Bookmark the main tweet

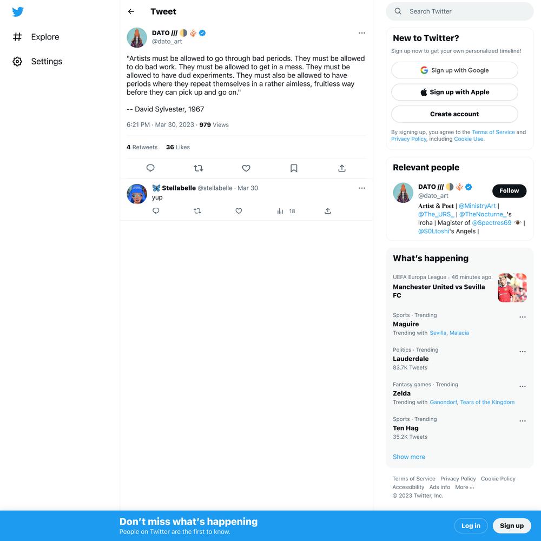point(294,168)
